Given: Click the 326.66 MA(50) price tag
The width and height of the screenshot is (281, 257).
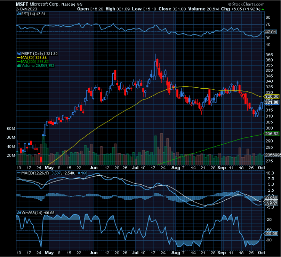Looking at the screenshot, I should (272, 96).
